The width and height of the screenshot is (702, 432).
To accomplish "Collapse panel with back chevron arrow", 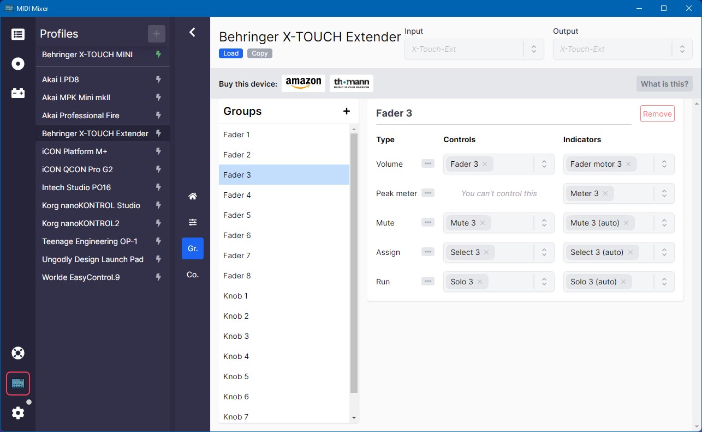I will (192, 32).
